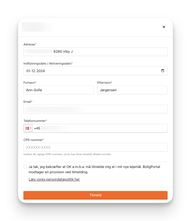Image resolution: width=191 pixels, height=221 pixels.
Task: Close the signup dialog with the X
Action: point(164,27)
